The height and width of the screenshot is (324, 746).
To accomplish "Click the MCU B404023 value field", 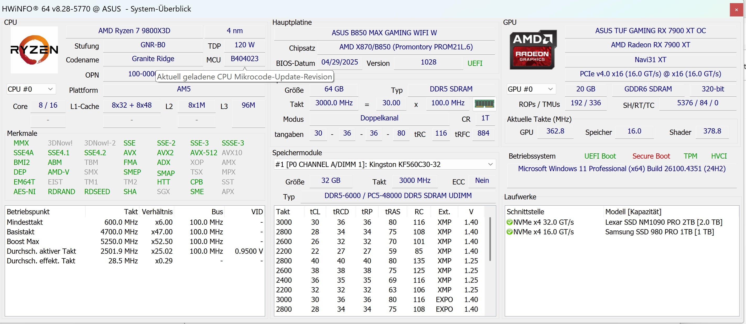I will click(x=244, y=59).
